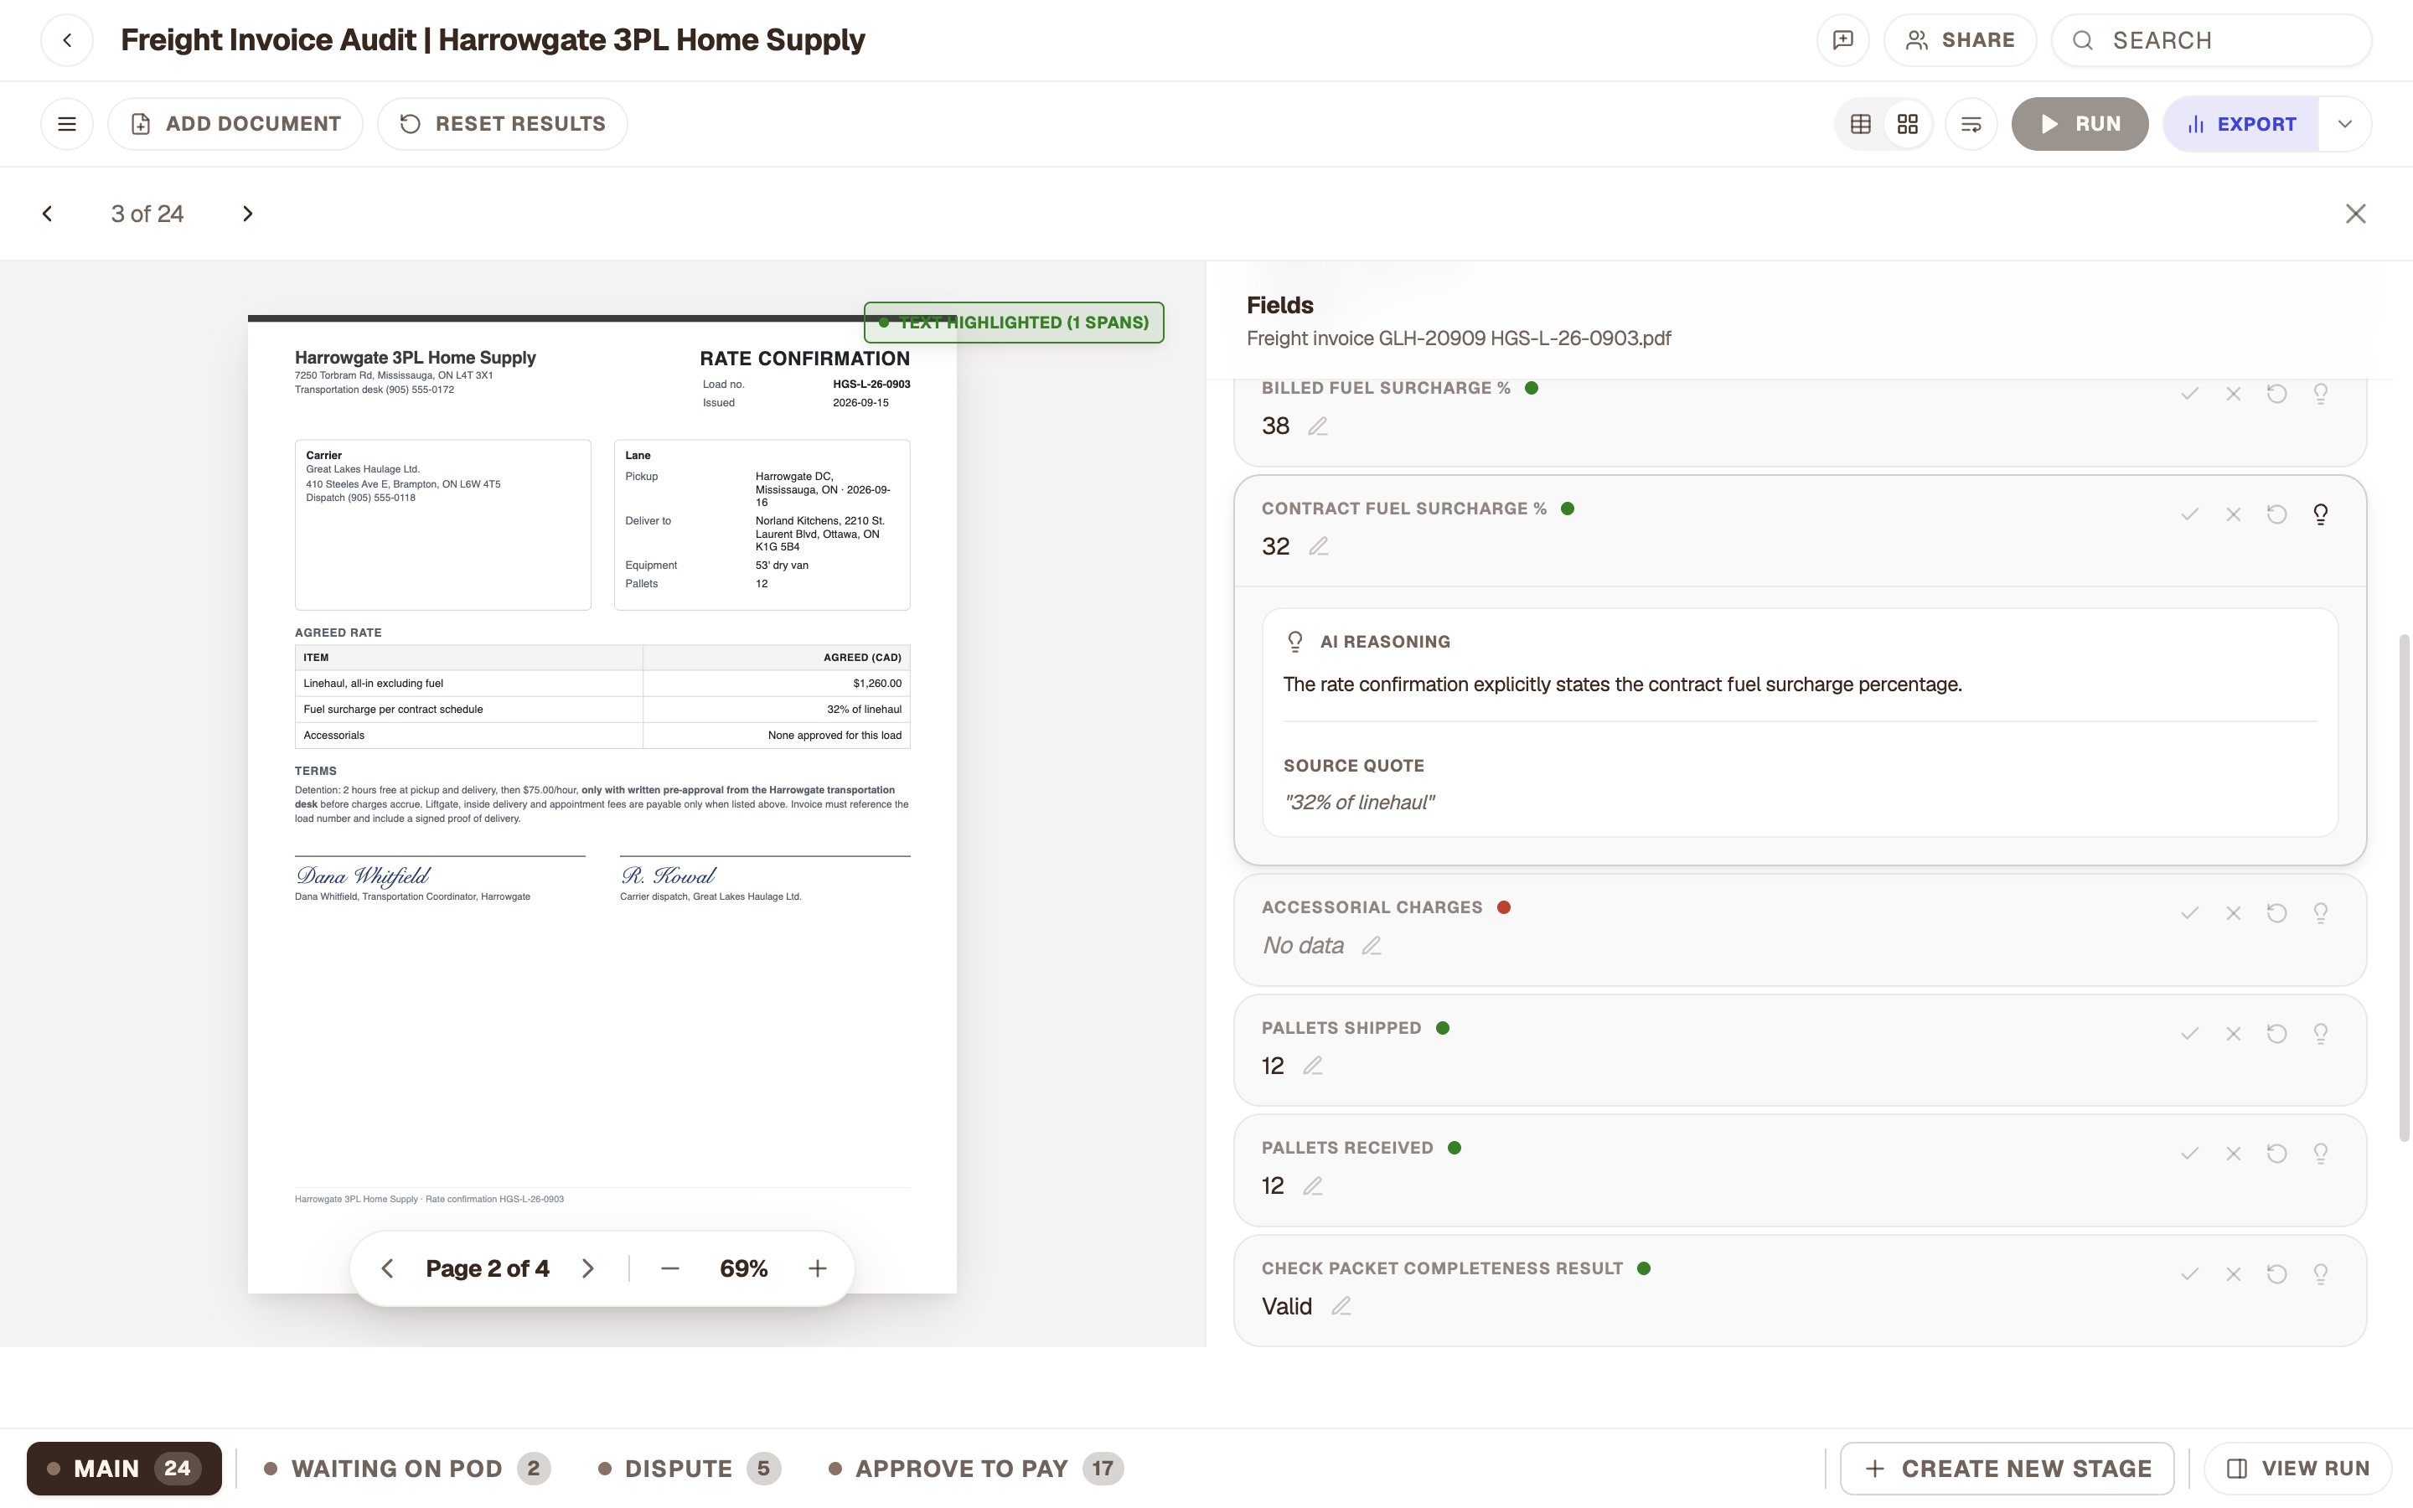Show AI reasoning for Pallets Received

coord(2320,1154)
